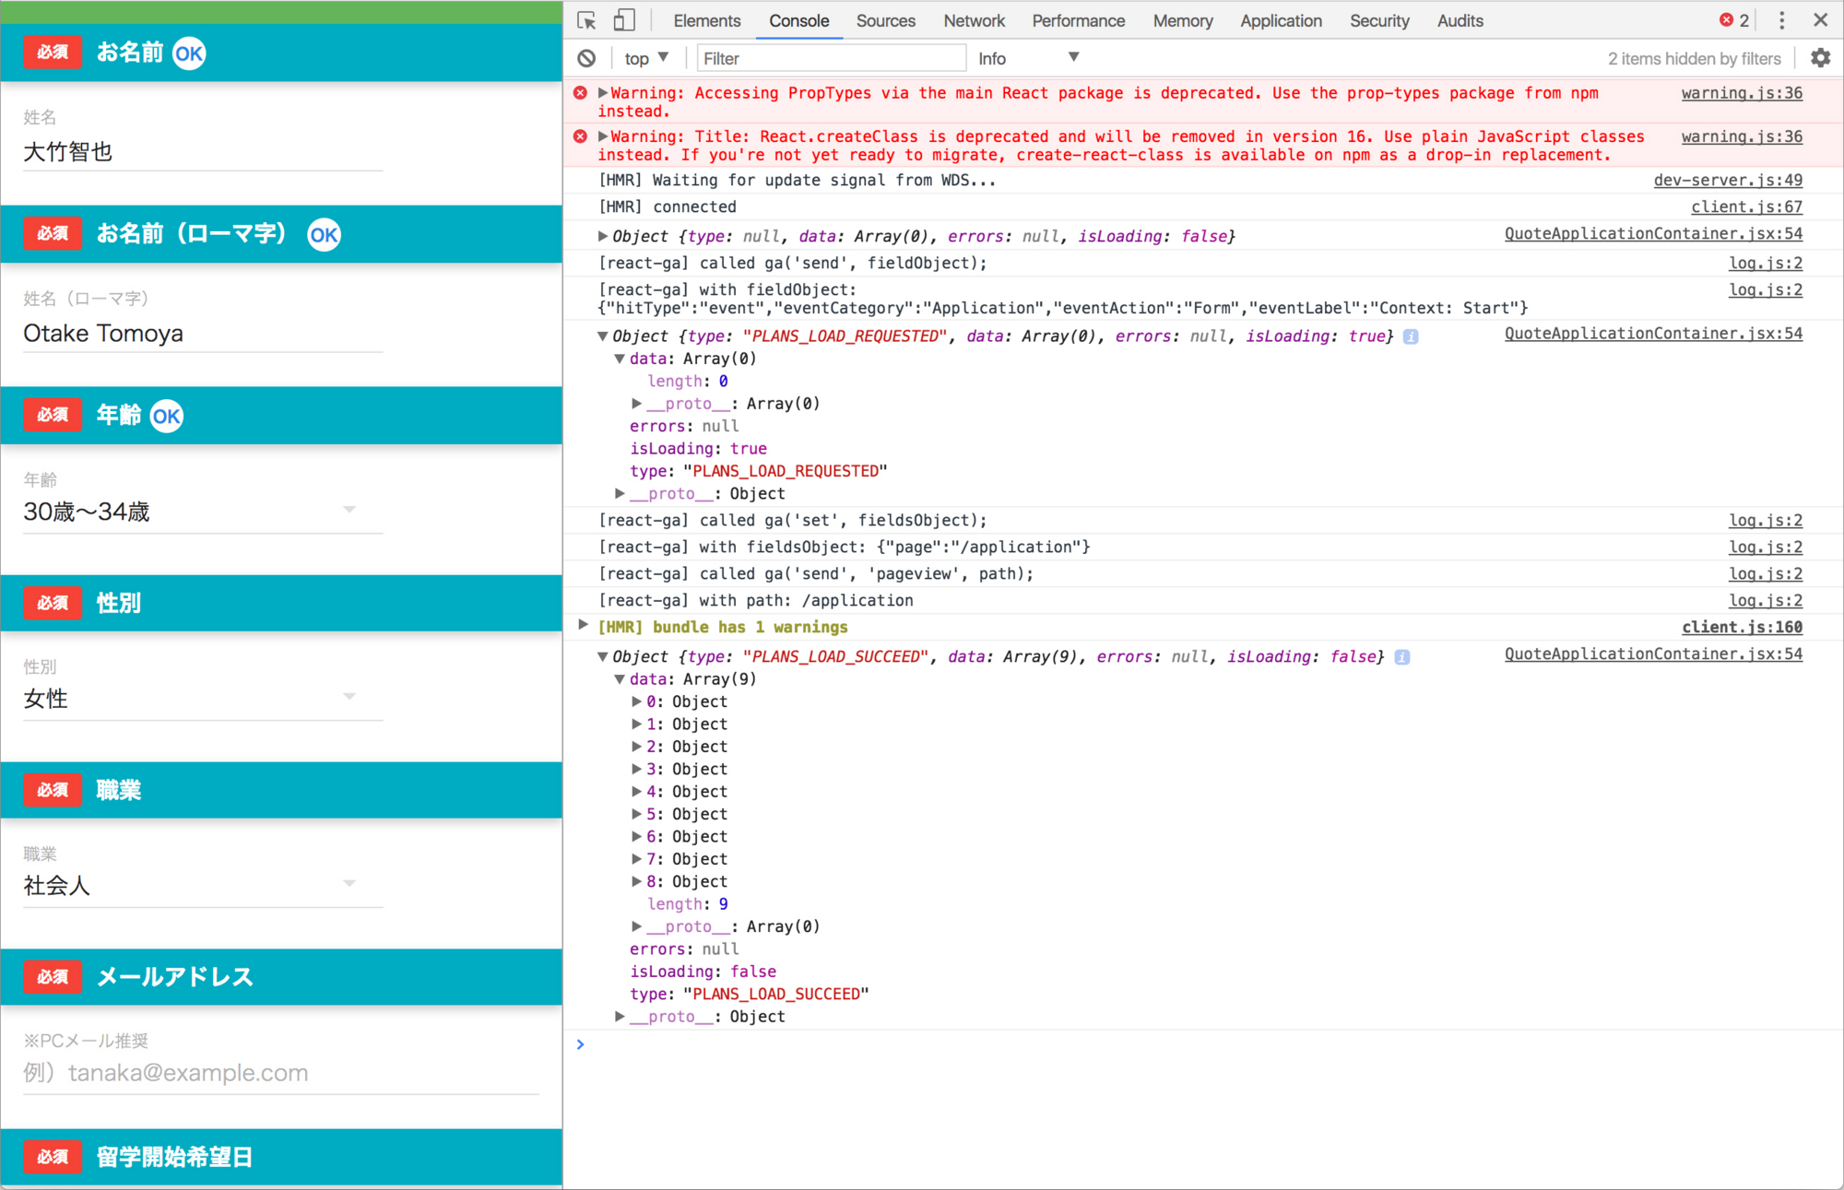
Task: Click the 必須 badge in the 職業 header
Action: [53, 790]
